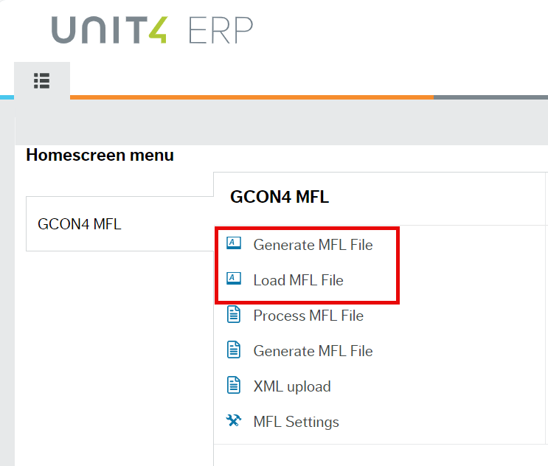Image resolution: width=548 pixels, height=466 pixels.
Task: Select Load MFL File menu entry
Action: pos(298,280)
